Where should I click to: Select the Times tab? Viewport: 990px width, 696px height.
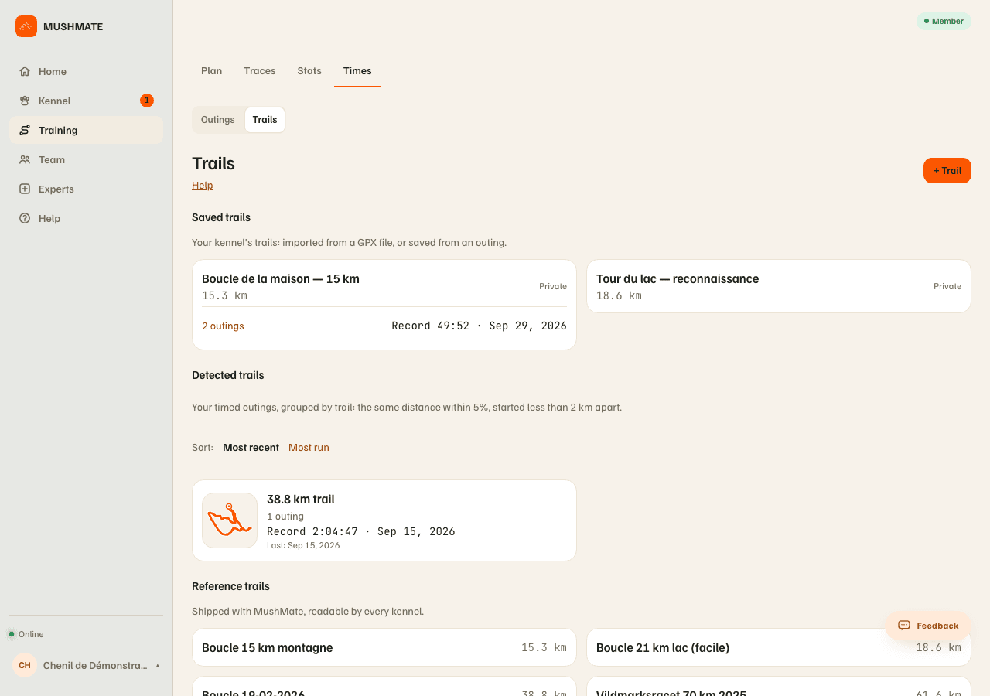pos(357,70)
